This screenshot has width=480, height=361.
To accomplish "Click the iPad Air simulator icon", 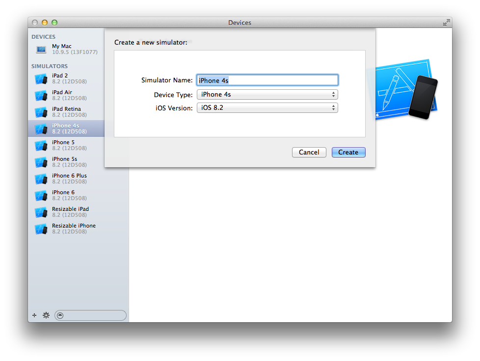I will coord(41,96).
